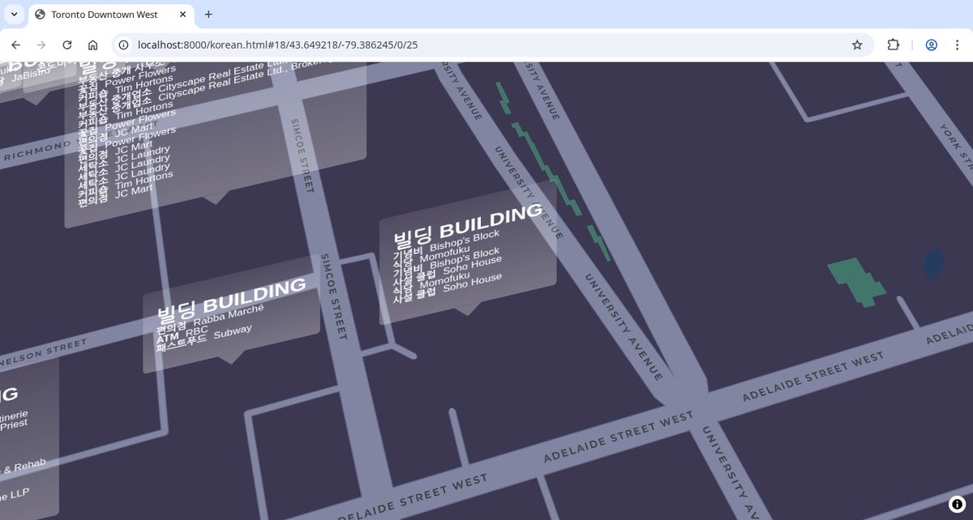
Task: Click the NELSON STREET road label
Action: click(43, 354)
